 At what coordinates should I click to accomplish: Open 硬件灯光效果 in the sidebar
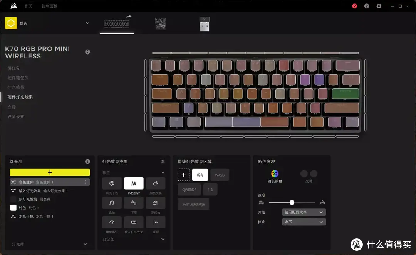click(x=20, y=97)
